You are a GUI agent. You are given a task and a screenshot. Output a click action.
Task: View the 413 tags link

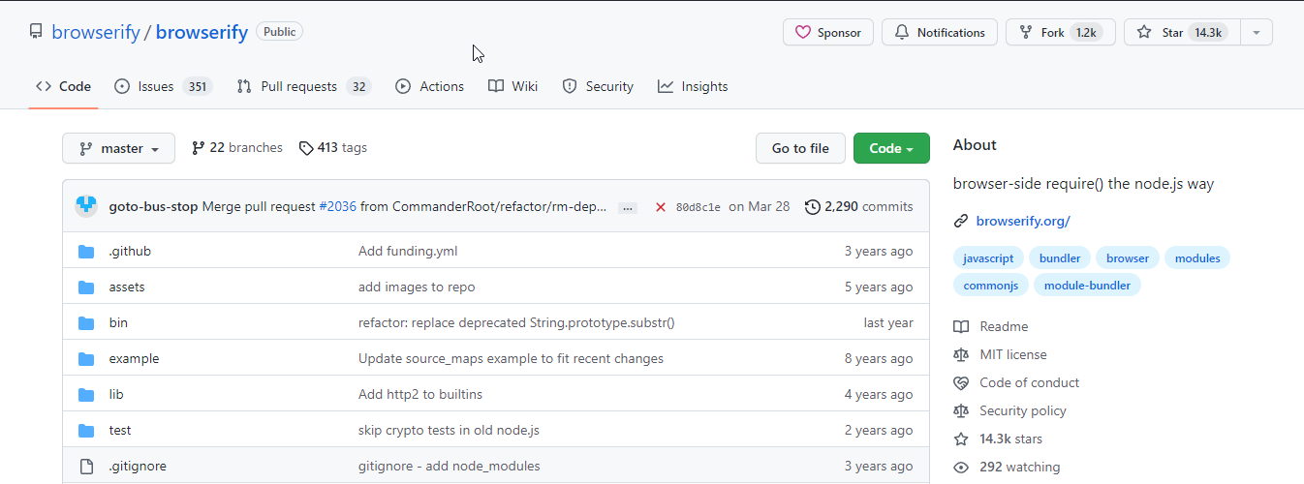pos(333,148)
